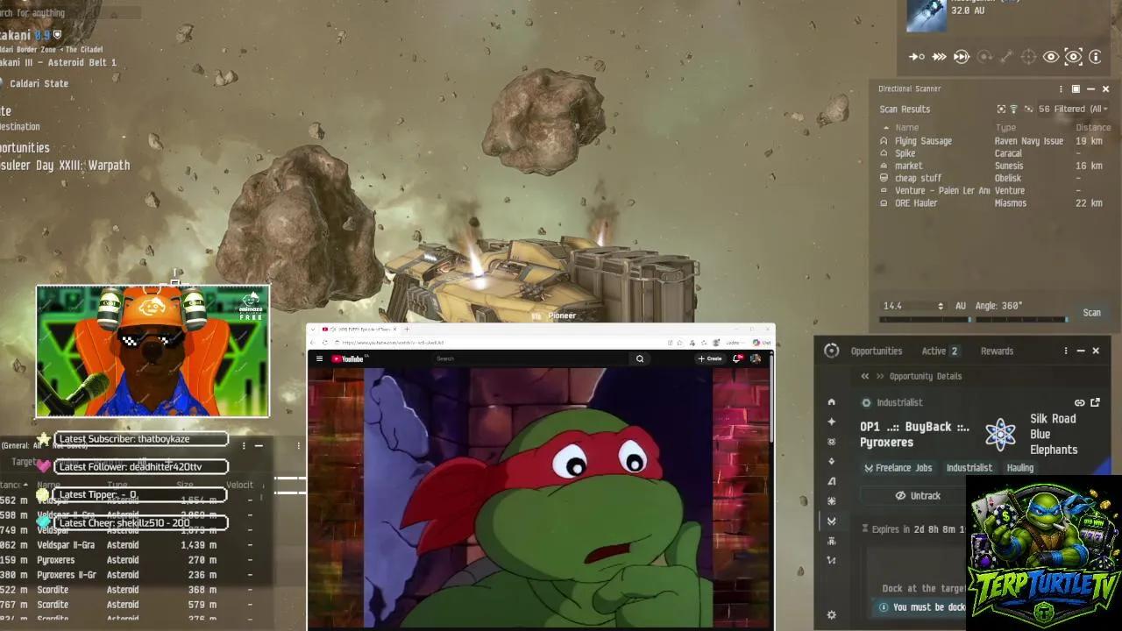Image resolution: width=1122 pixels, height=631 pixels.
Task: Click the Industrialist tag
Action: tap(969, 468)
